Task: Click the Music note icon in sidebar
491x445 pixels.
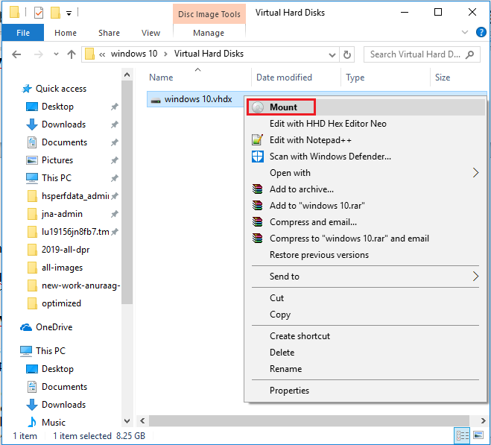Action: tap(31, 422)
